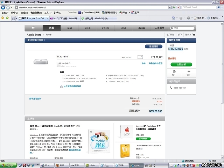Open the File menu in the menu bar
The width and height of the screenshot is (224, 168).
pyautogui.click(x=5, y=13)
